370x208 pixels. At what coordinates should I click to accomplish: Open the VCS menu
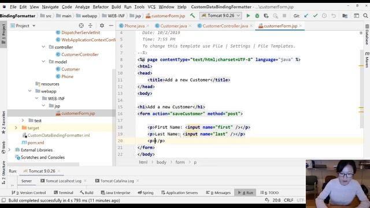point(151,7)
